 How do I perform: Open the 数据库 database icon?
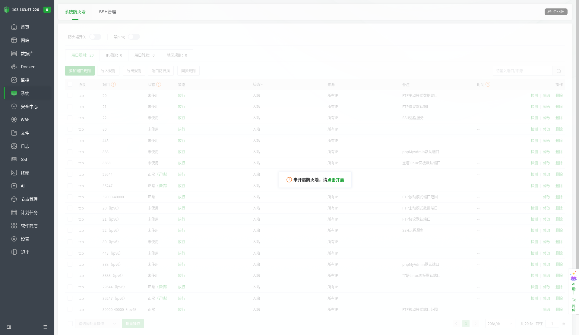pos(14,54)
